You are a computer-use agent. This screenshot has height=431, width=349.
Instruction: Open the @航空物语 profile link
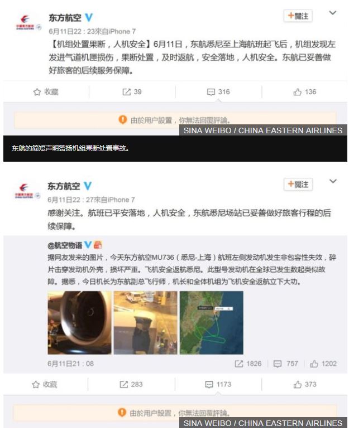[x=65, y=245]
